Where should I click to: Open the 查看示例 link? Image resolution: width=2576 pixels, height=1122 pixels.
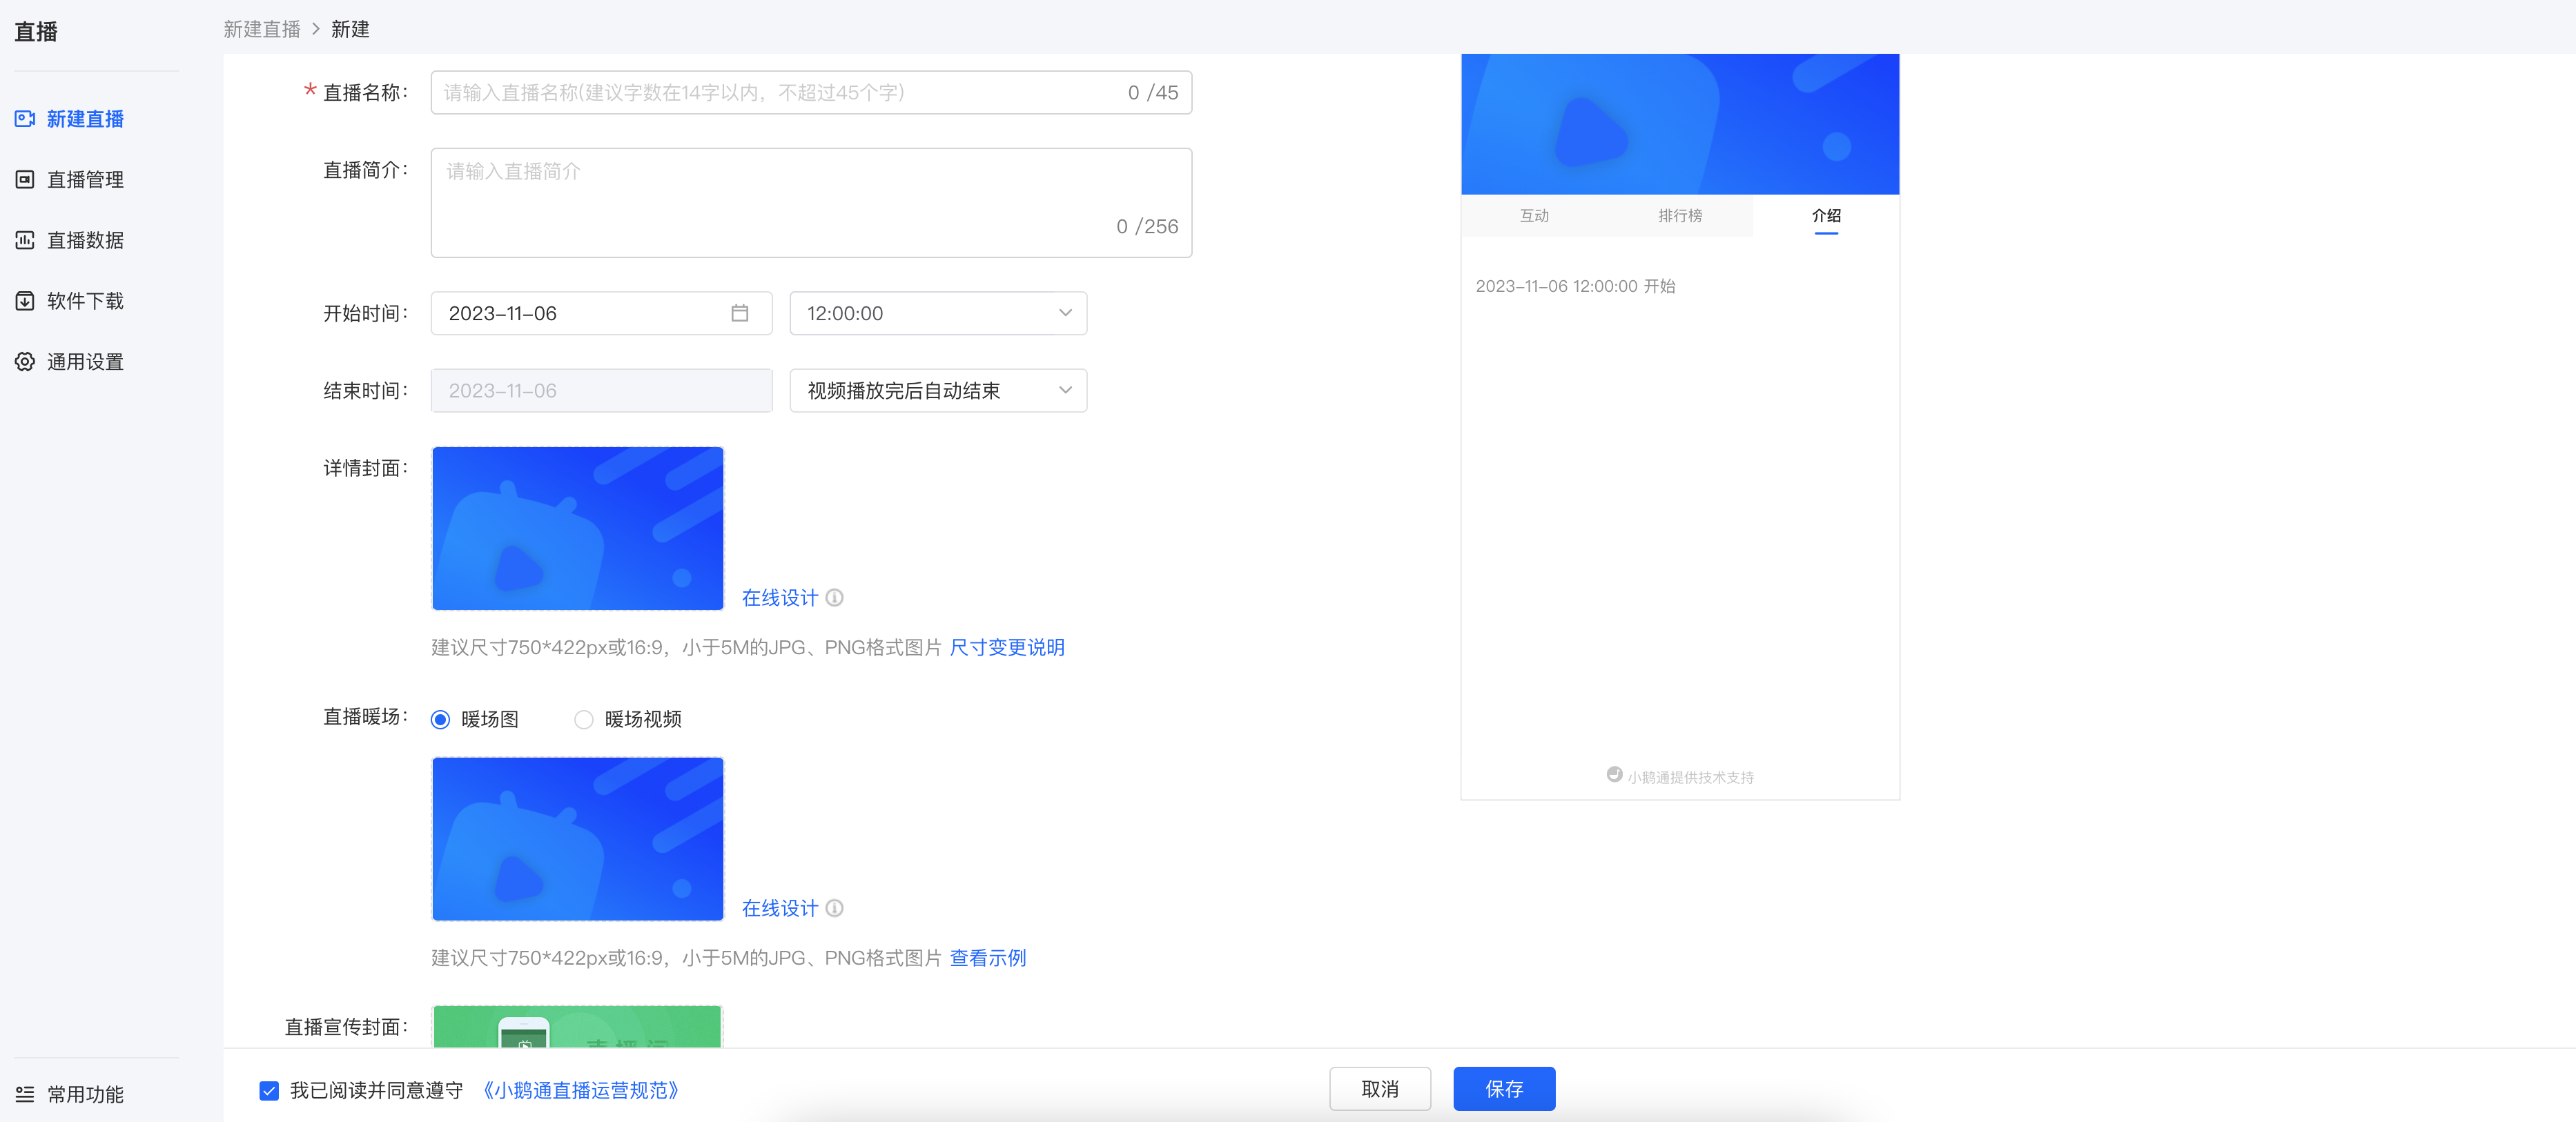tap(988, 958)
